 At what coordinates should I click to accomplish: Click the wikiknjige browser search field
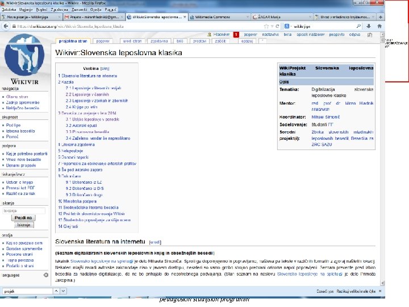click(x=324, y=26)
